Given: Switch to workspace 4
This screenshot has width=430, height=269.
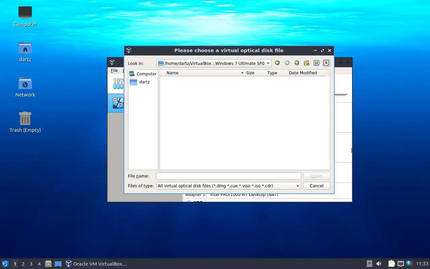Looking at the screenshot, I should (x=39, y=264).
